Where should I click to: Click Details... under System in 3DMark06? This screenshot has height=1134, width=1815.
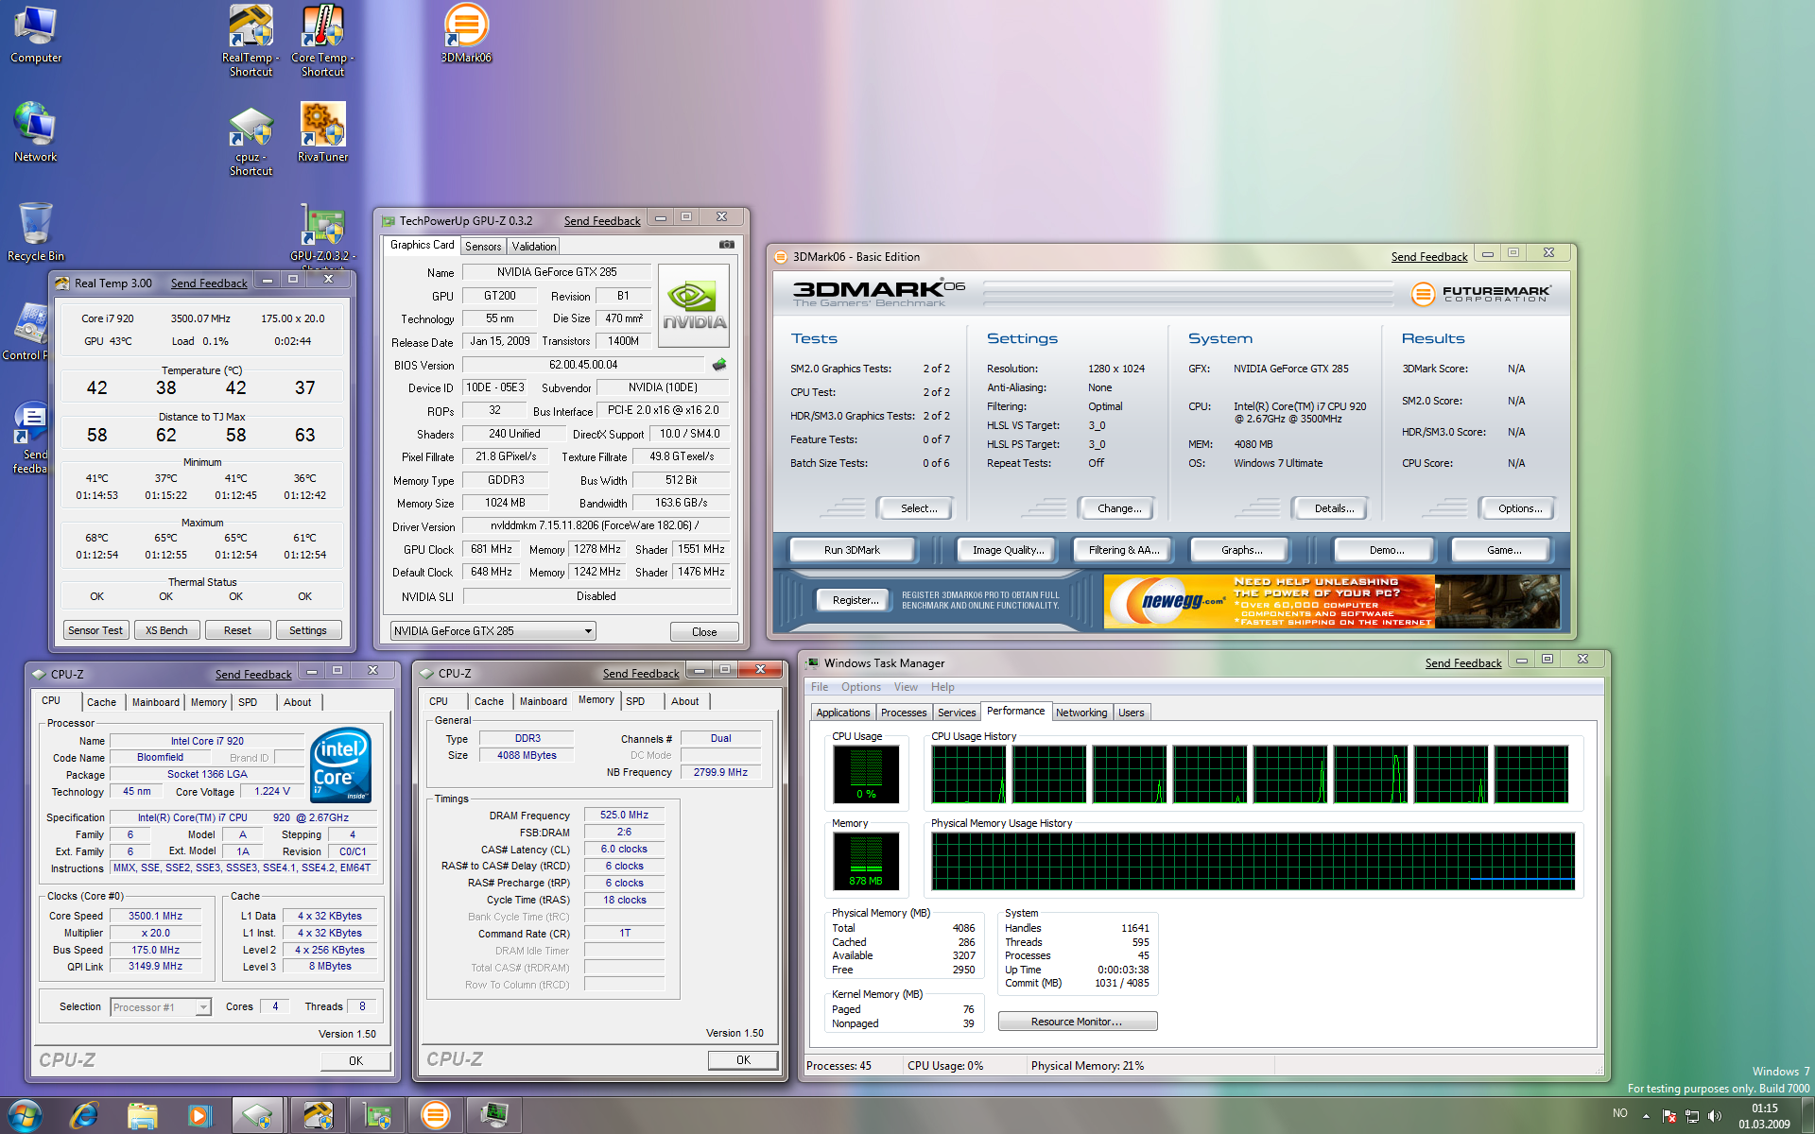point(1334,508)
